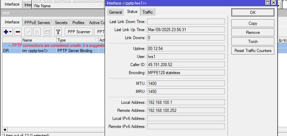Image resolution: width=287 pixels, height=136 pixels.
Task: Click the MTU field 1400
Action: tap(186, 84)
